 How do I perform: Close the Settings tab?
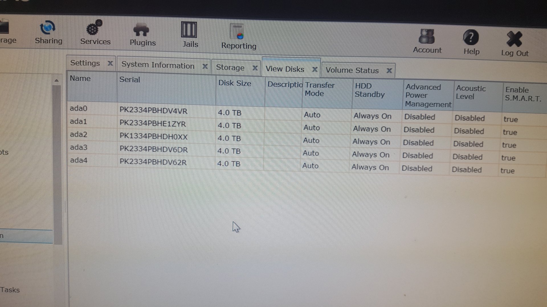[x=110, y=63]
